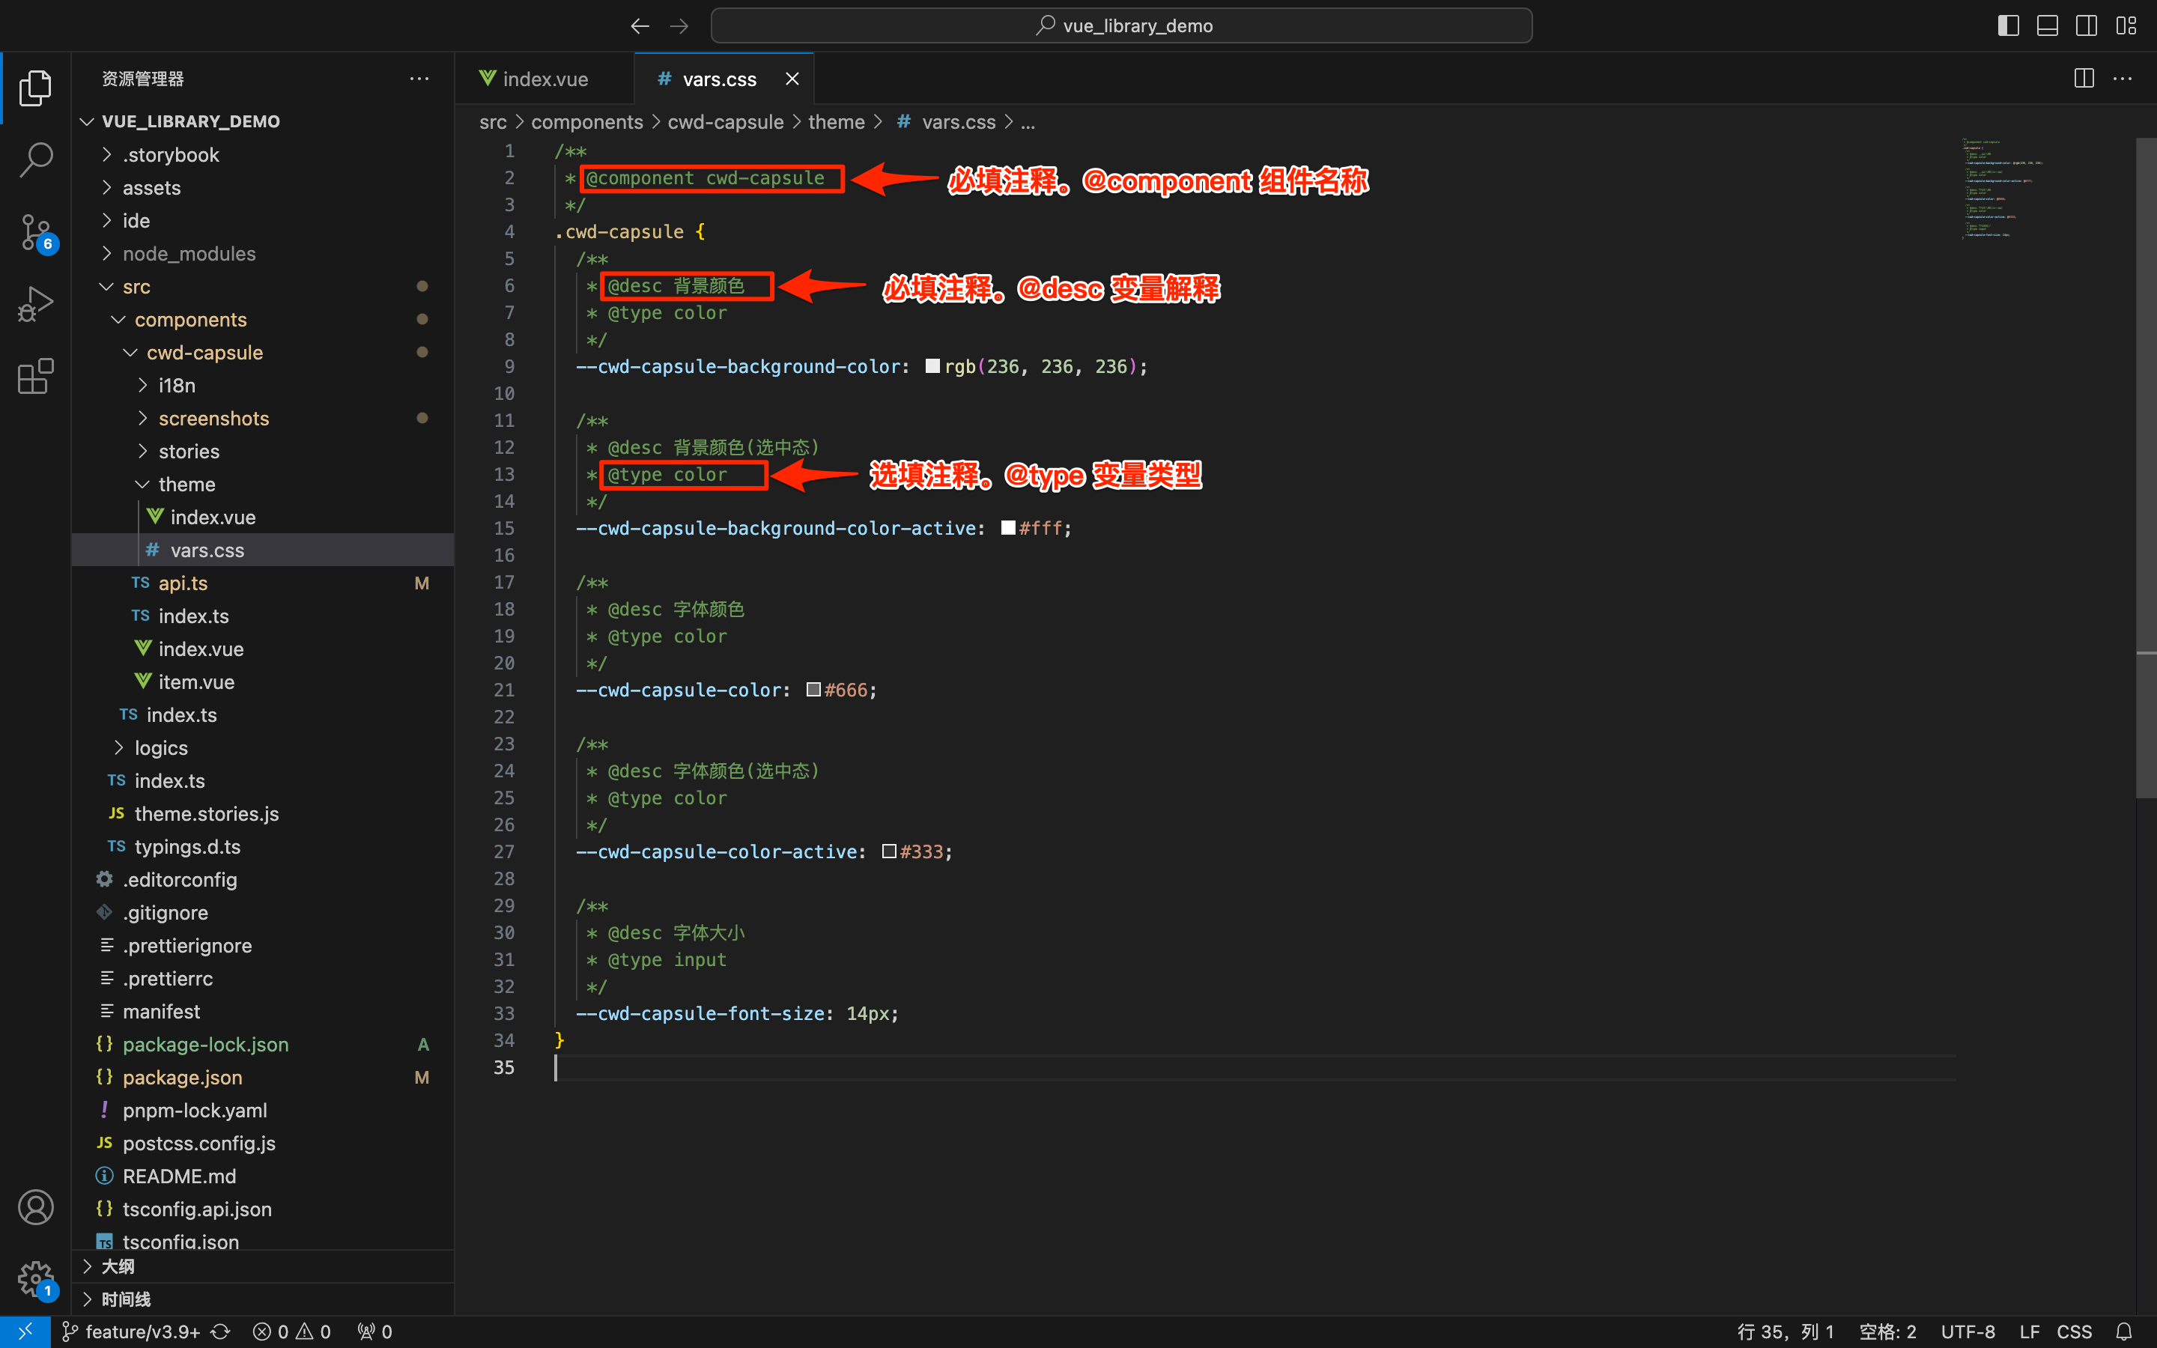Go forward with the right arrow
This screenshot has height=1348, width=2157.
679,26
